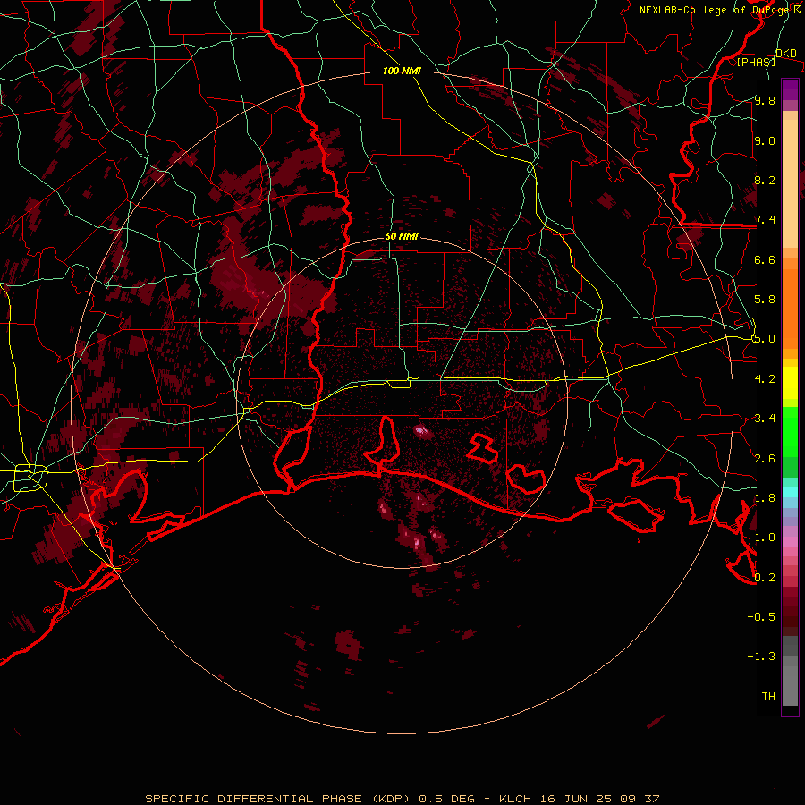Image resolution: width=805 pixels, height=805 pixels.
Task: Pick the cyan segment of the color bar
Action: 790,492
